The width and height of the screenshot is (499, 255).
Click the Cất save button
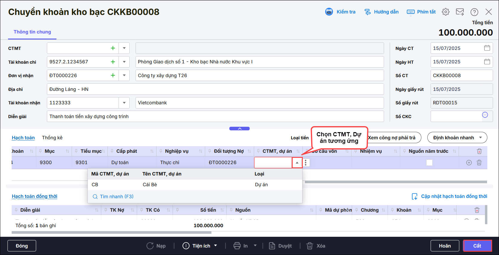coord(477,246)
